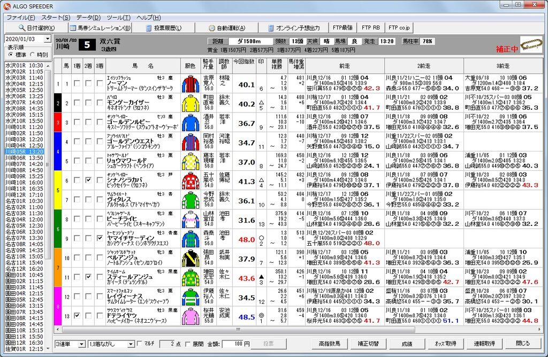Open 投票履歴(L) voting history

pos(163,28)
